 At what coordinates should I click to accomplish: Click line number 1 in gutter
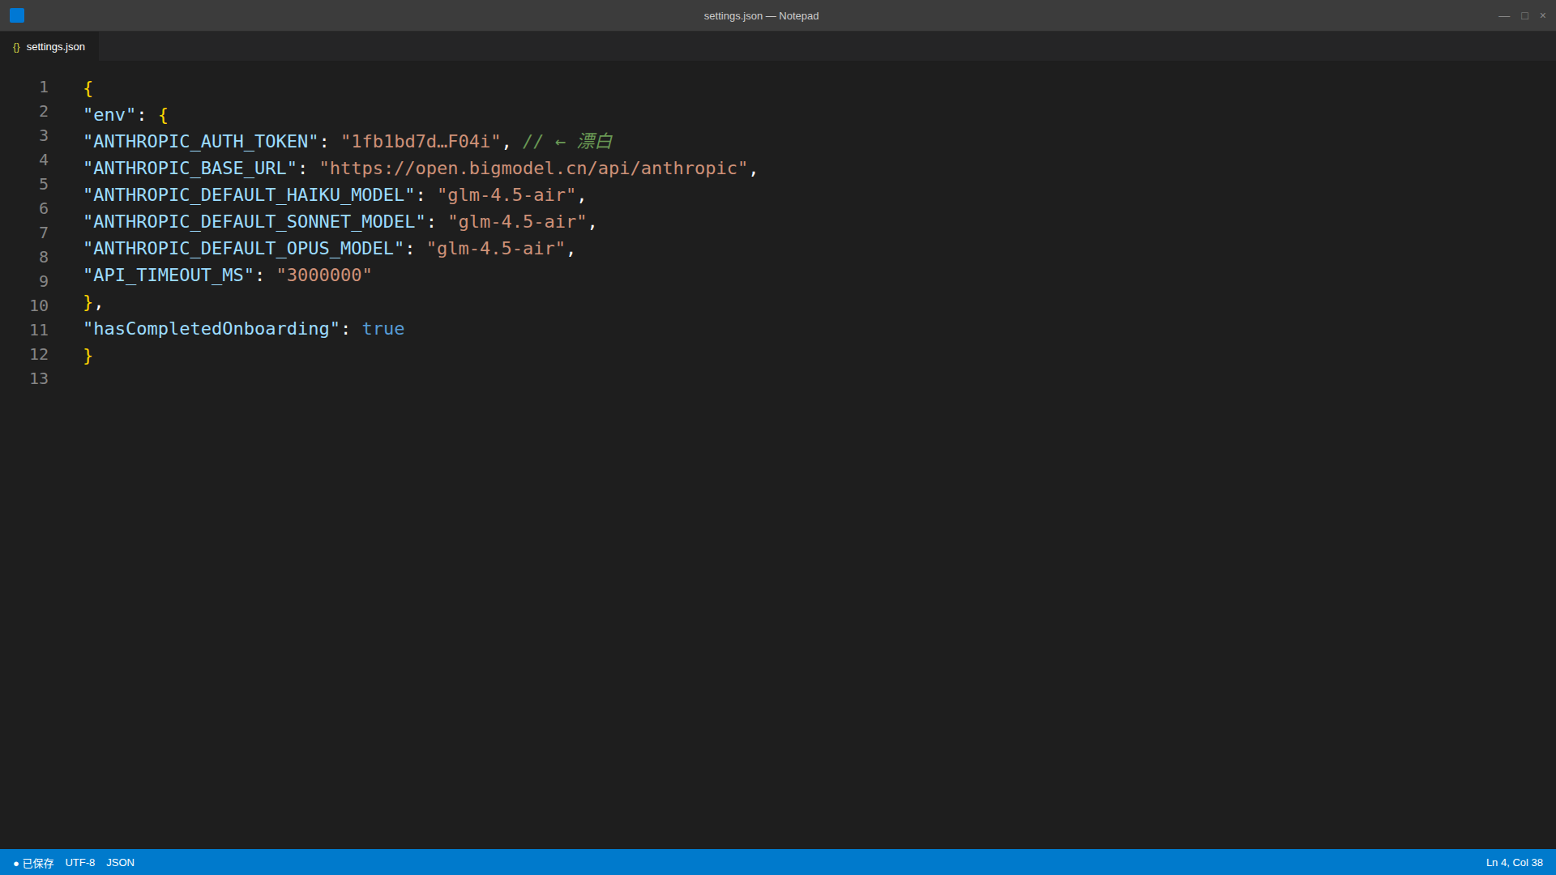(44, 87)
